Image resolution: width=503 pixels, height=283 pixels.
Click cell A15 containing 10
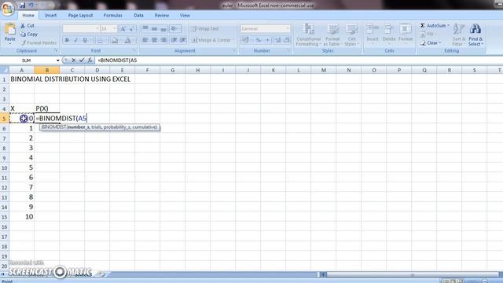click(21, 217)
